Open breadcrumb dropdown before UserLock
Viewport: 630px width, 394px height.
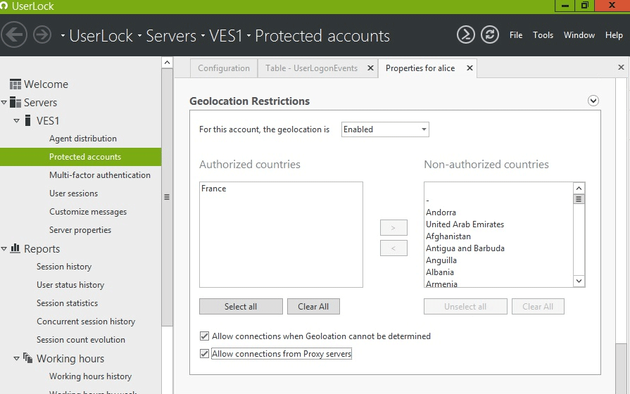pos(63,36)
